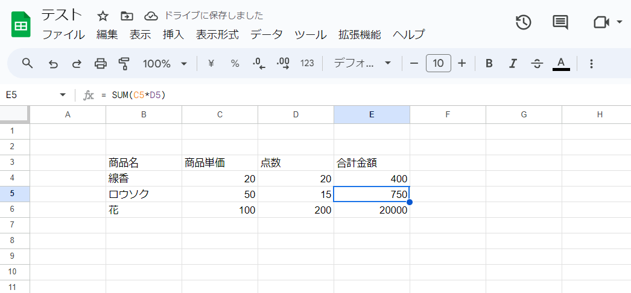This screenshot has height=293, width=631.
Task: Open the データ menu
Action: pyautogui.click(x=266, y=34)
